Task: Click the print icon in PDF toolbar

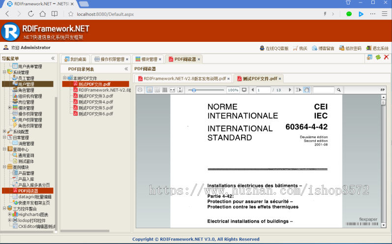Action: [x=140, y=90]
